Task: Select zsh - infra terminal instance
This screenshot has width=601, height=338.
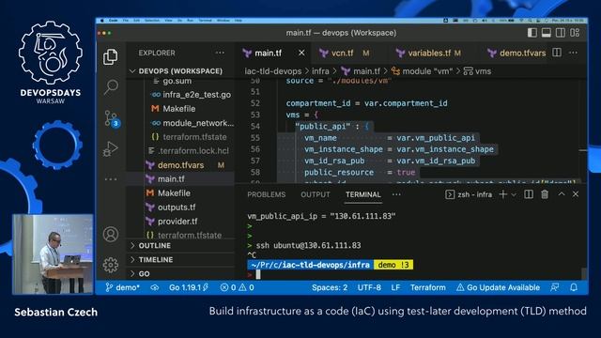Action: (x=469, y=194)
